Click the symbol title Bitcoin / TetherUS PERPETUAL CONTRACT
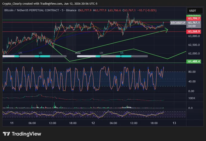The width and height of the screenshot is (206, 141). [32, 10]
